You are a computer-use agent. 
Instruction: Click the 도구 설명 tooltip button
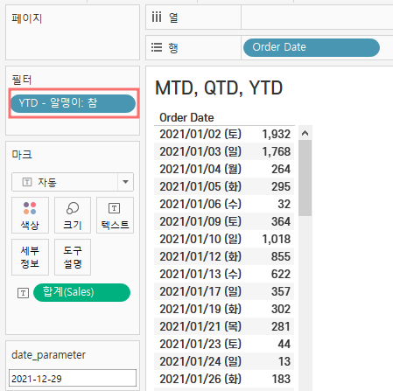[73, 257]
